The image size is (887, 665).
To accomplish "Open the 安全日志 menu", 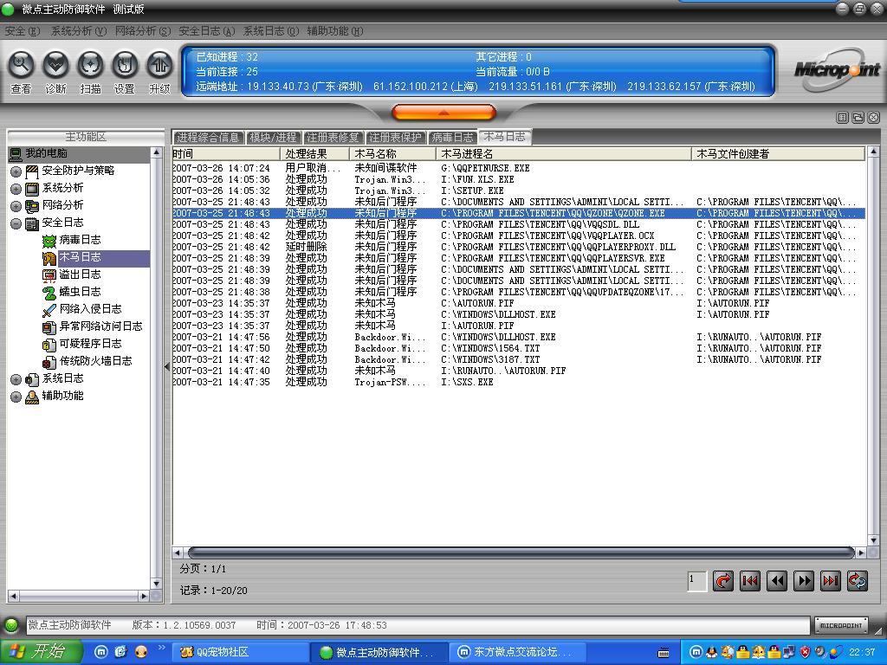I will coord(206,31).
